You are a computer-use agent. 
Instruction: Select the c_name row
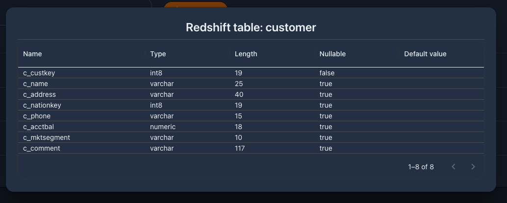251,84
